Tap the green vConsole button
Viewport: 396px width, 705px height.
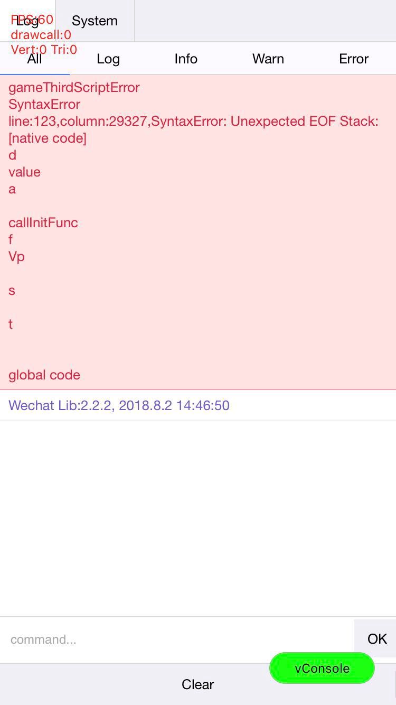click(322, 668)
